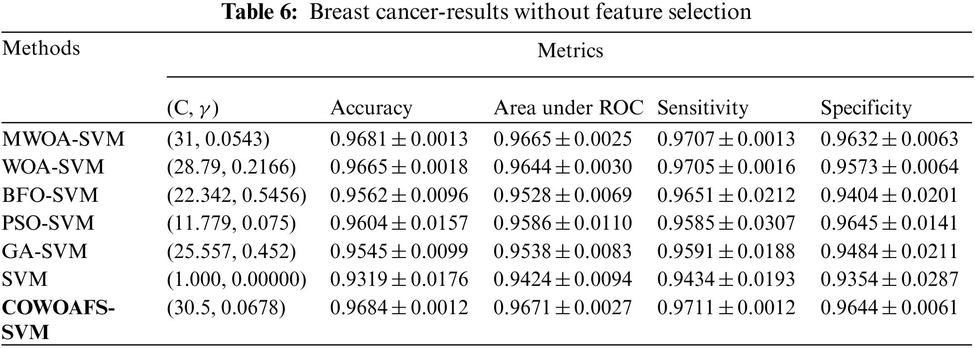
Task: Select the WOA-SVM row label
Action: [x=53, y=167]
